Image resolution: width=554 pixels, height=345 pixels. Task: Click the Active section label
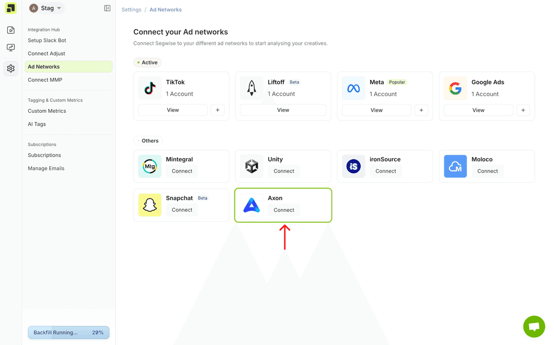point(147,62)
